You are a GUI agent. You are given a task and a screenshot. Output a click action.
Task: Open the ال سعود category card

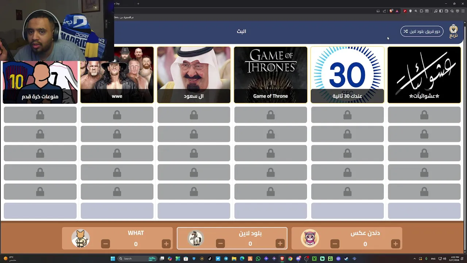[194, 75]
